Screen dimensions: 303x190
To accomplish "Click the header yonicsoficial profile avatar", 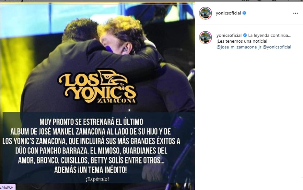I will 205,13.
